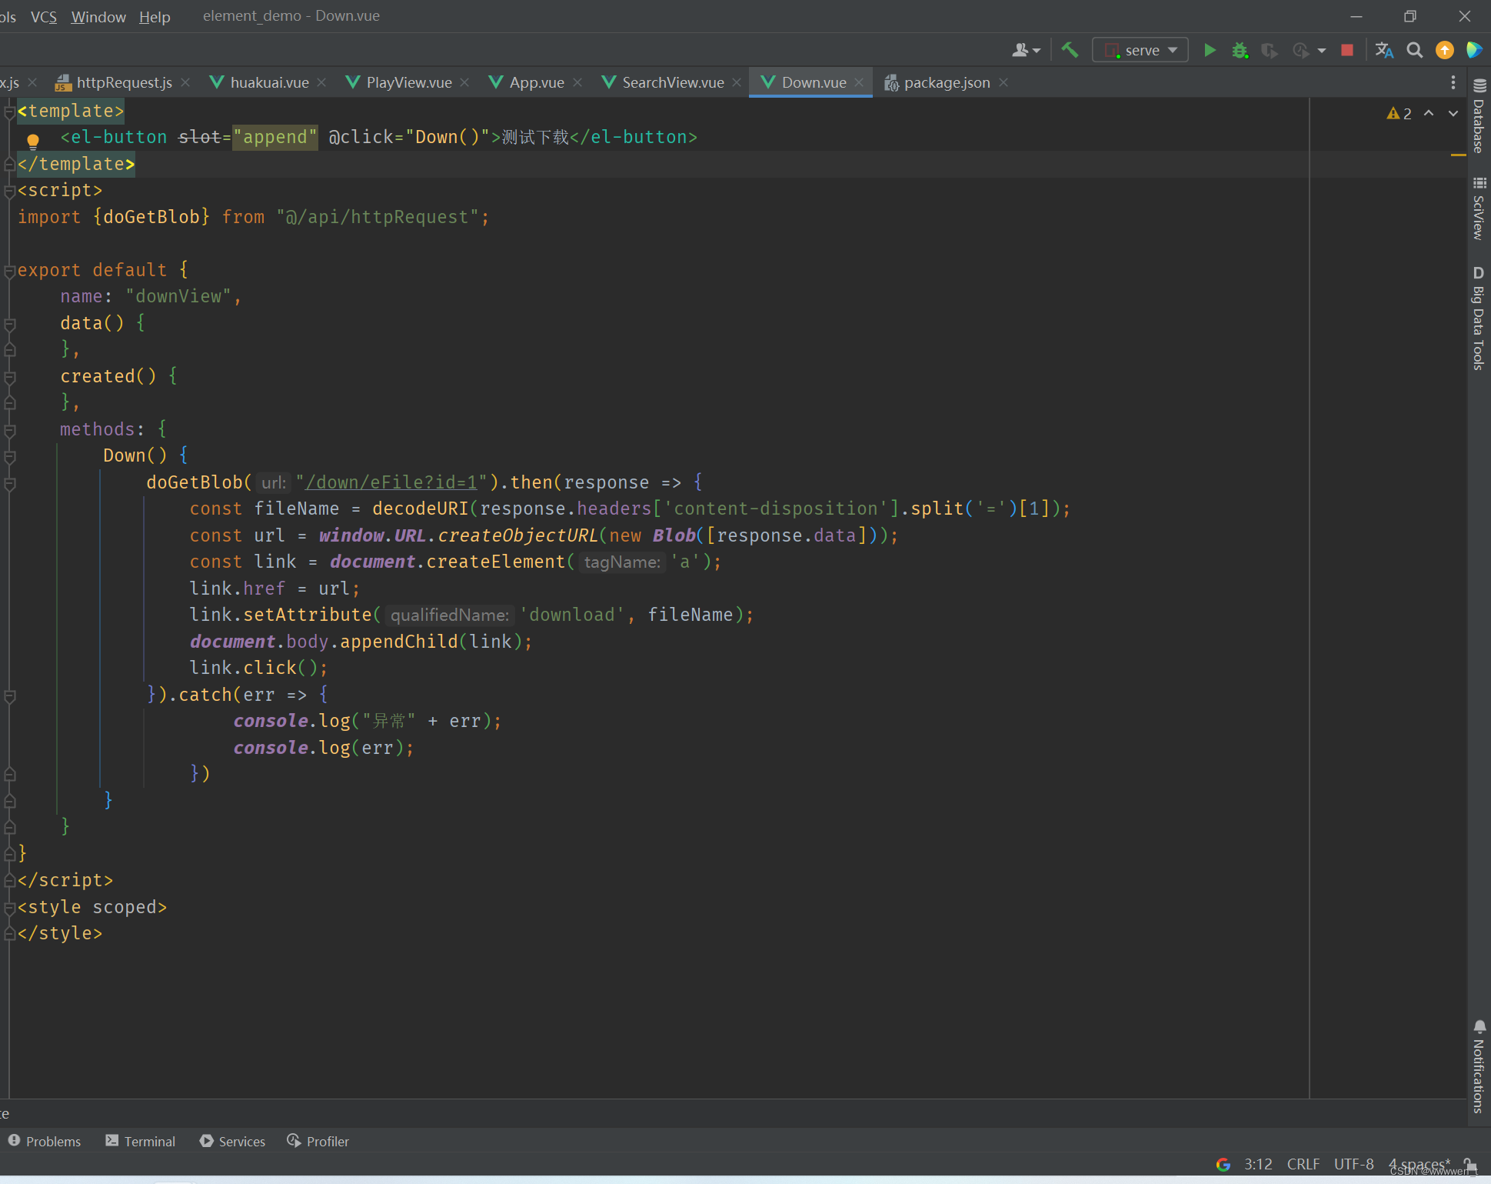1491x1184 pixels.
Task: Follow the /down/eFile?id=1 URL link
Action: [391, 482]
